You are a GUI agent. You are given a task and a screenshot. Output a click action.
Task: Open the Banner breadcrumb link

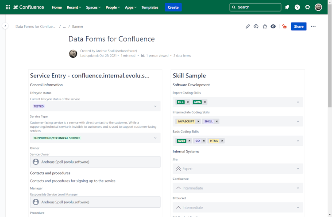[77, 27]
